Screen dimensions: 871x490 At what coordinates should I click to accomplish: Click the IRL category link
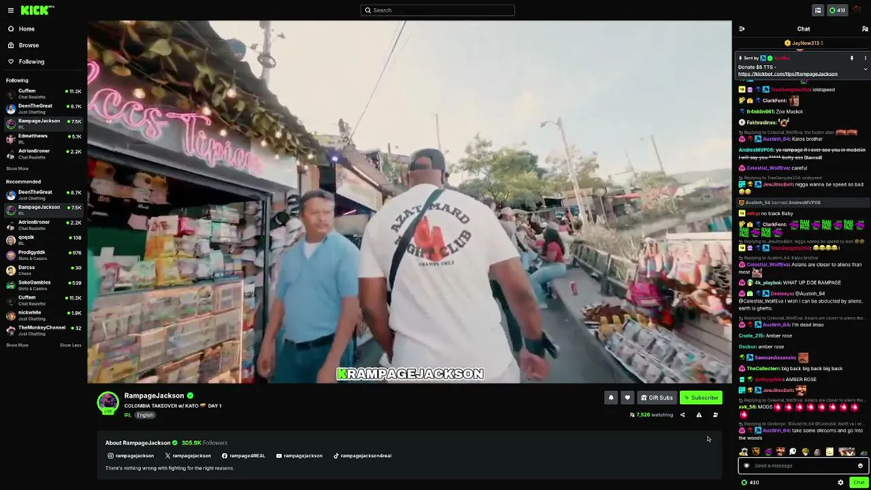pos(127,415)
